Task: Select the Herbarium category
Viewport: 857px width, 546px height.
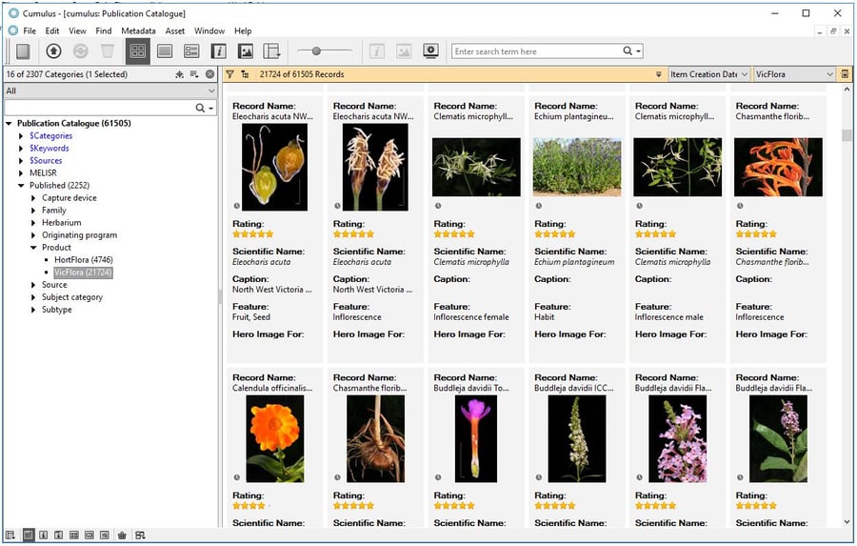Action: (61, 223)
